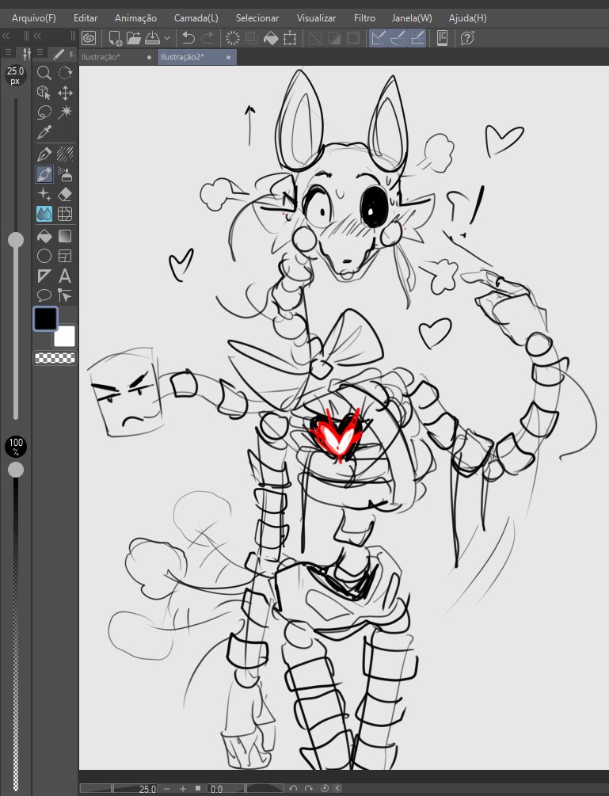Click the Scale/Rotate transform icon
Screen dimensions: 609x796
(290, 38)
